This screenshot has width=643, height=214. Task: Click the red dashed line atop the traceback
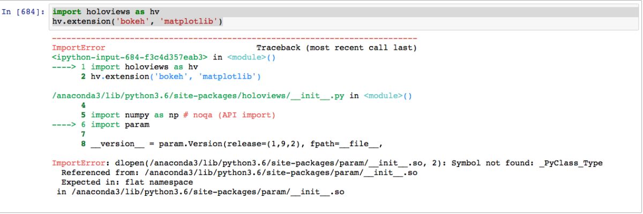point(234,38)
